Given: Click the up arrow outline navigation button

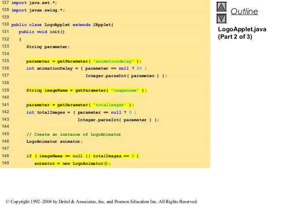Looking at the screenshot, I should tap(222, 7).
